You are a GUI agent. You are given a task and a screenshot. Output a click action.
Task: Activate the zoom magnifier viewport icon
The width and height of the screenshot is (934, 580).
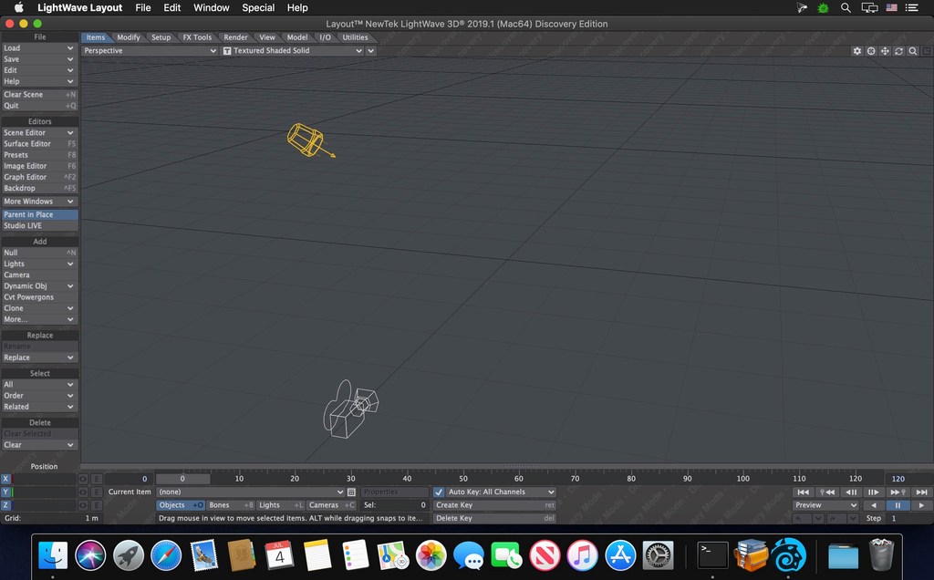[x=913, y=51]
